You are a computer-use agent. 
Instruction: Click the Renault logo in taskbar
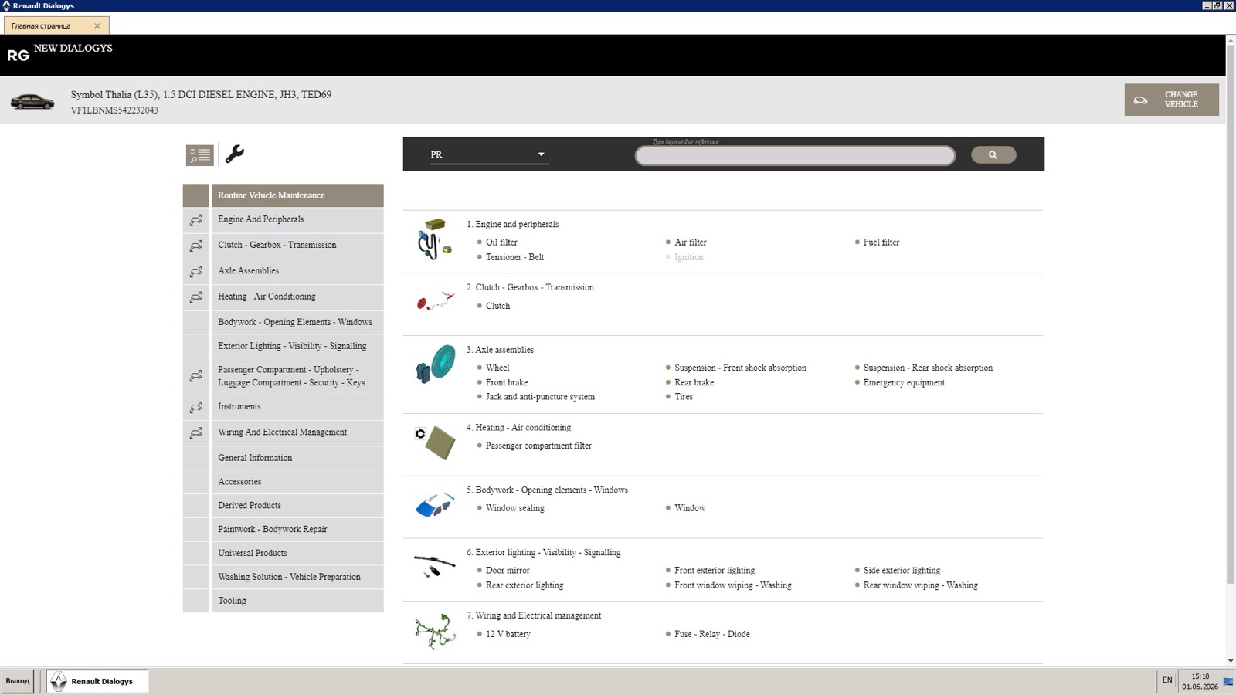pos(59,681)
